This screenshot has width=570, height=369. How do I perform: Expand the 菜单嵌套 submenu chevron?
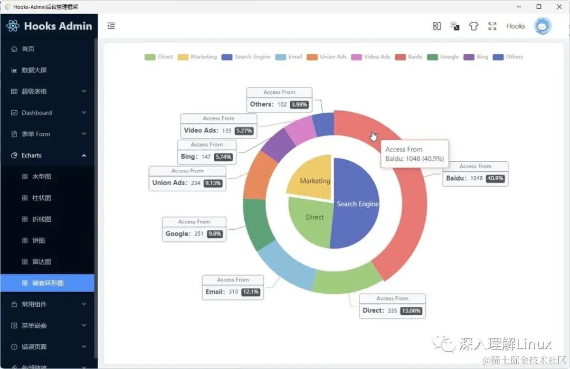point(84,325)
